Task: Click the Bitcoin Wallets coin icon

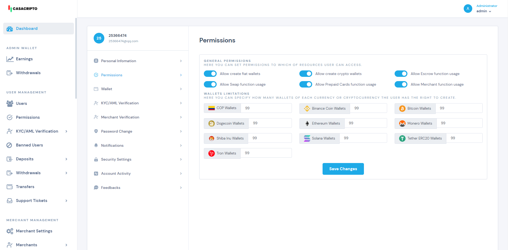Action: [x=402, y=109]
